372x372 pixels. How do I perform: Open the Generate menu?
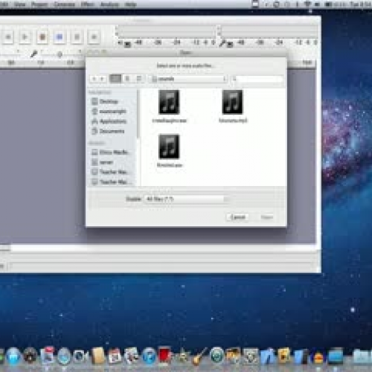[65, 4]
